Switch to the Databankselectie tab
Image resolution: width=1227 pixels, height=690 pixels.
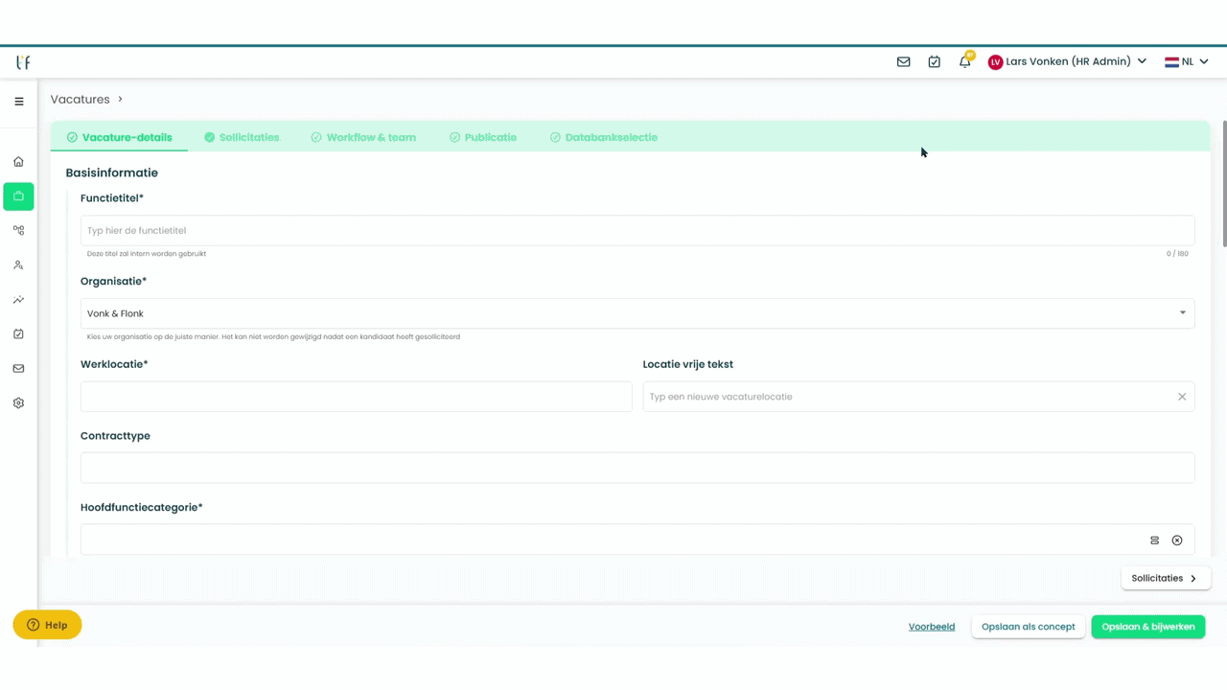(604, 137)
